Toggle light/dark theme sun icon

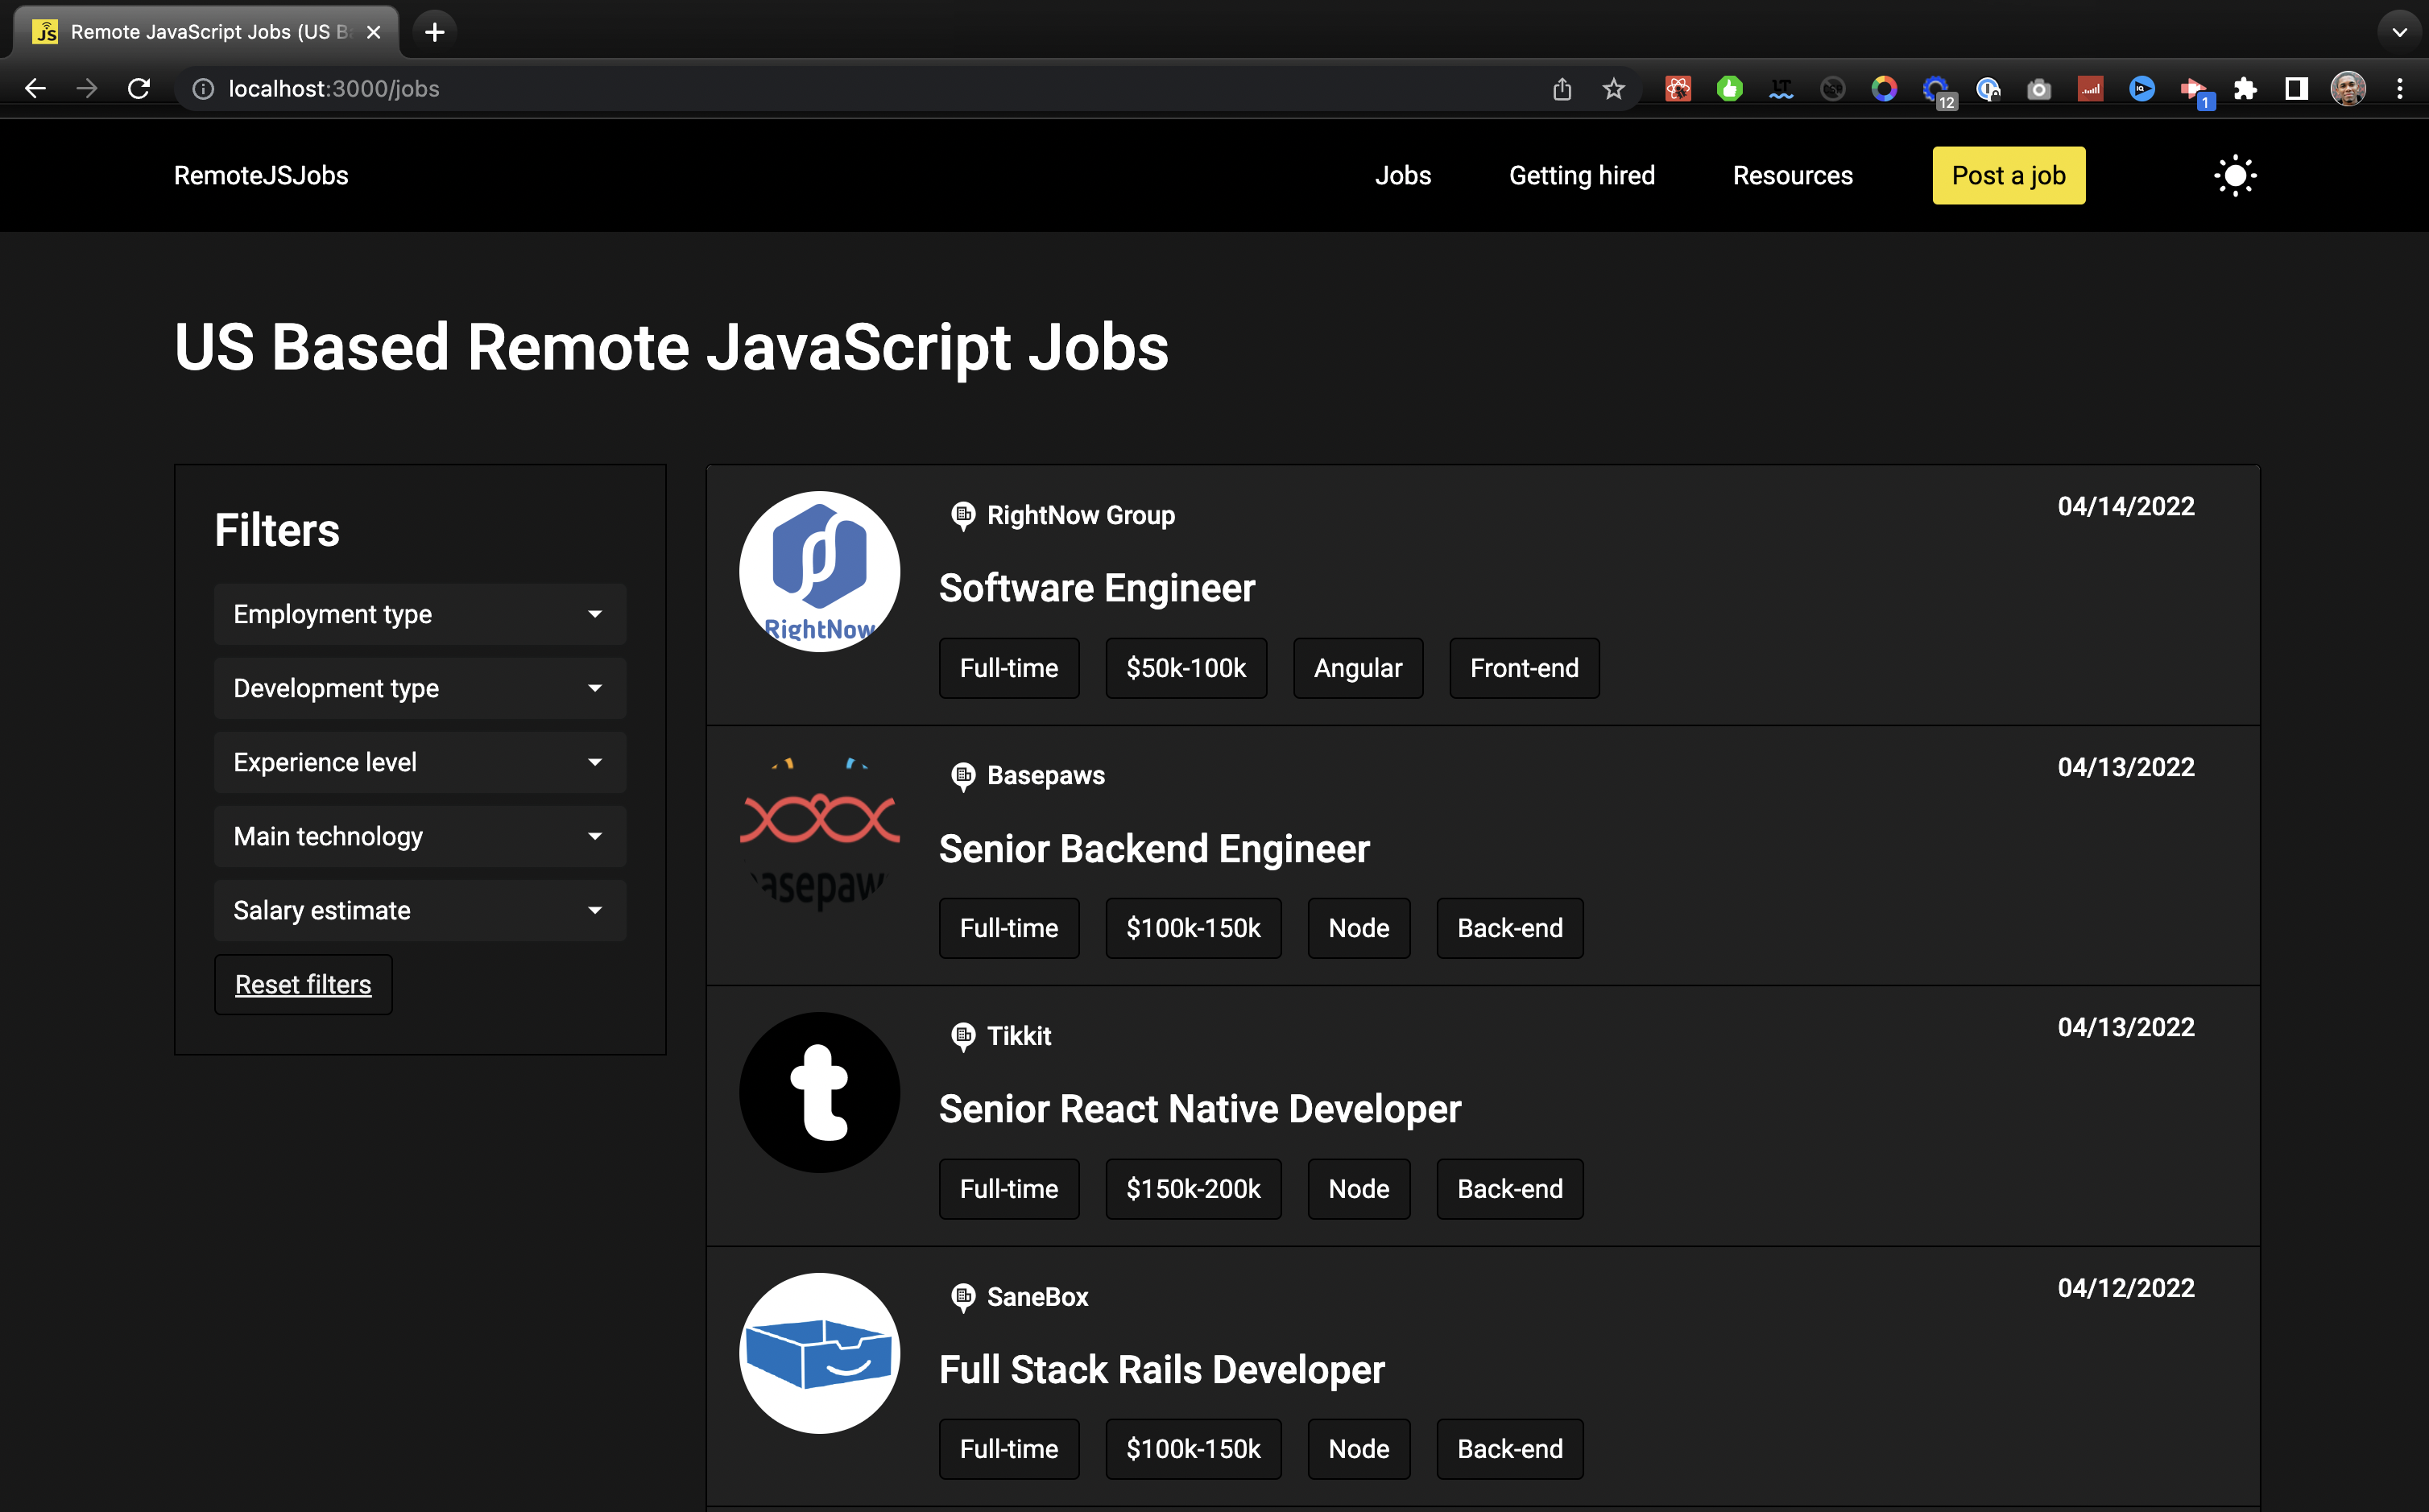(2234, 176)
